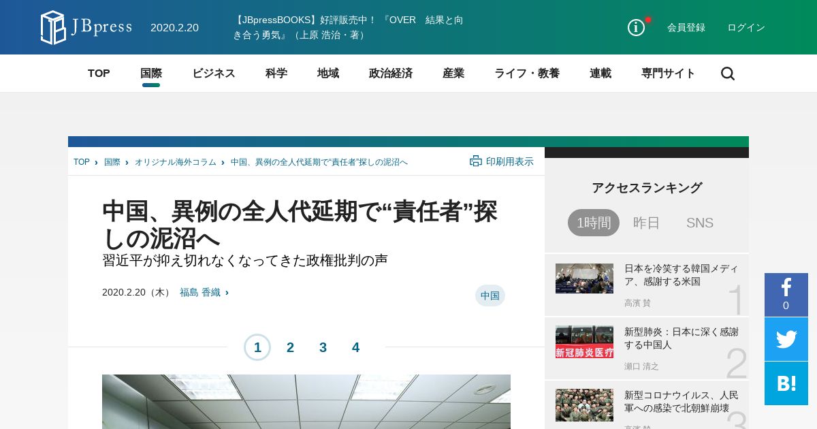Open the information notification icon

pyautogui.click(x=636, y=27)
